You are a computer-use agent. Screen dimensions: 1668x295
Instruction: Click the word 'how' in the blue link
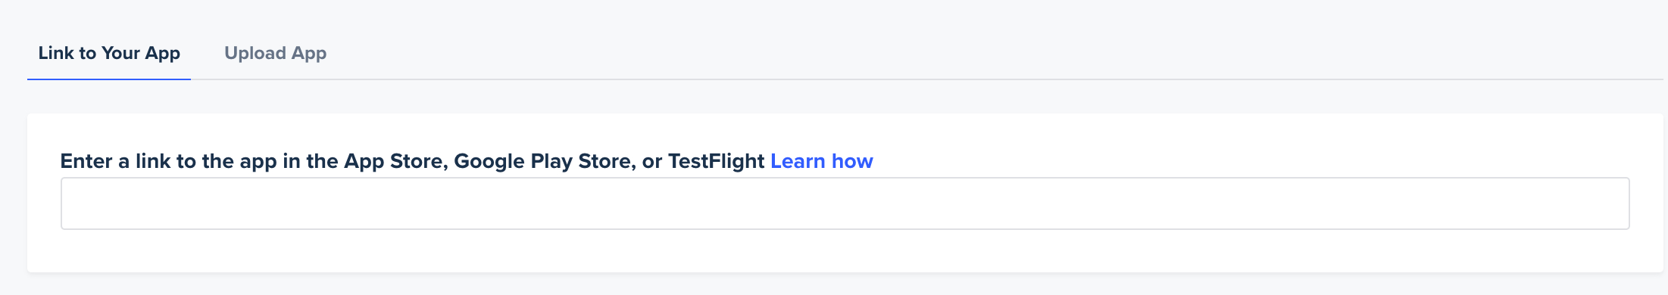pos(853,161)
